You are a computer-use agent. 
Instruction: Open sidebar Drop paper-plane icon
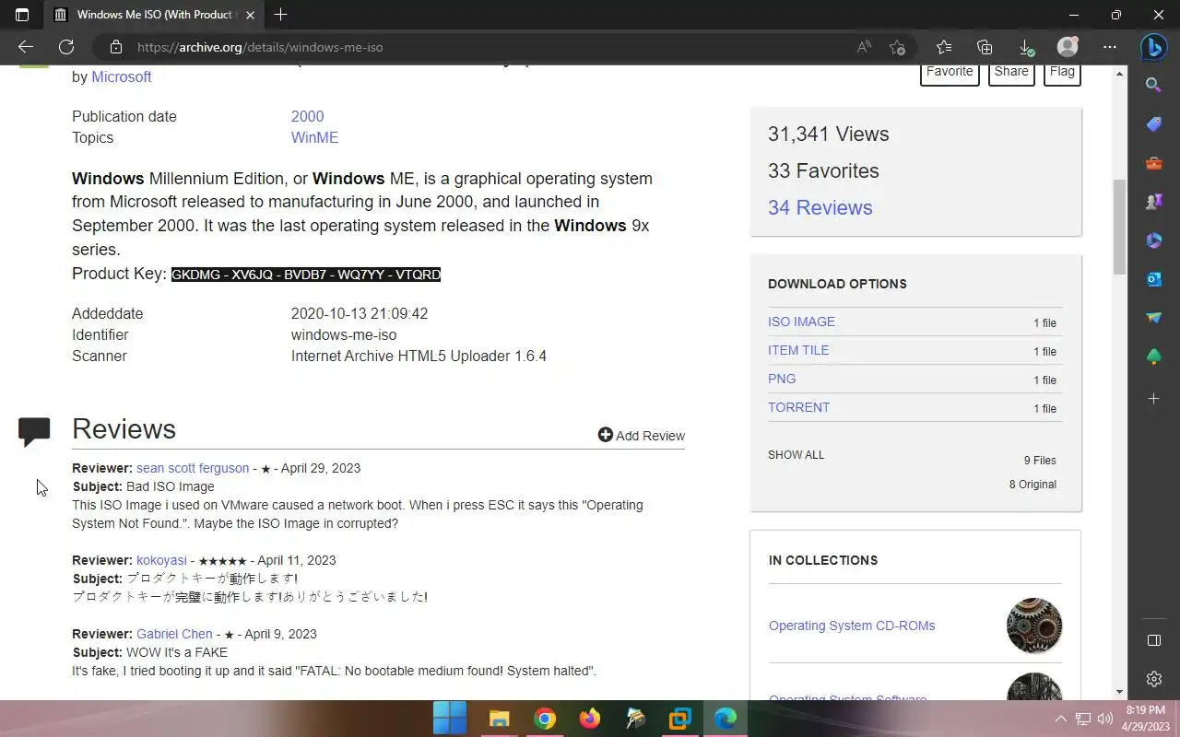(1153, 318)
